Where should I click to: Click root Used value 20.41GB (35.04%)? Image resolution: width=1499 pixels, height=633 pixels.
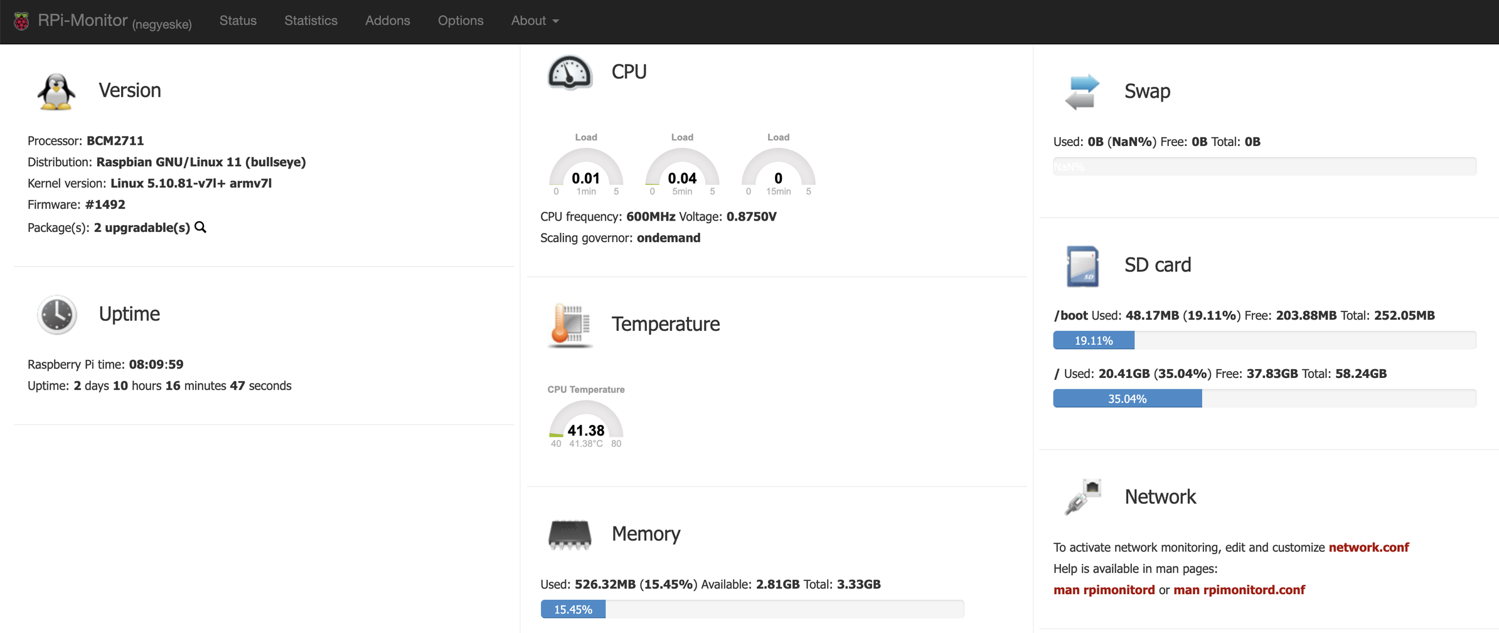click(x=1155, y=374)
